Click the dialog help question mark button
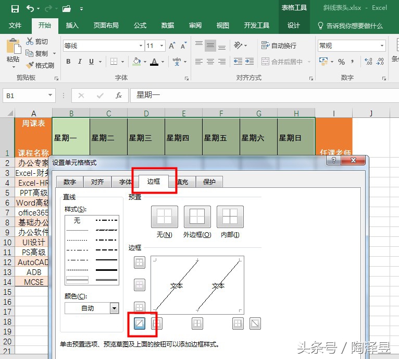 (x=333, y=160)
